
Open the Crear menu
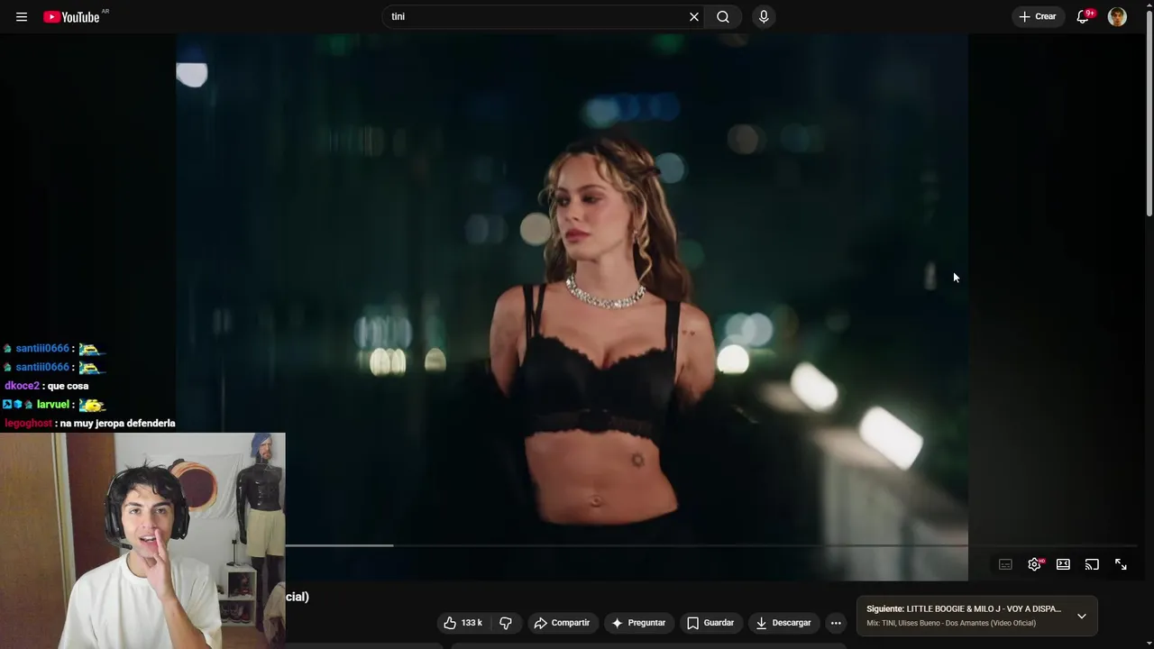1038,17
